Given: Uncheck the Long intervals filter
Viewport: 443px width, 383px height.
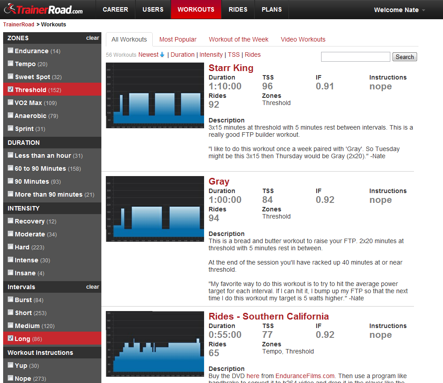Looking at the screenshot, I should [10, 338].
